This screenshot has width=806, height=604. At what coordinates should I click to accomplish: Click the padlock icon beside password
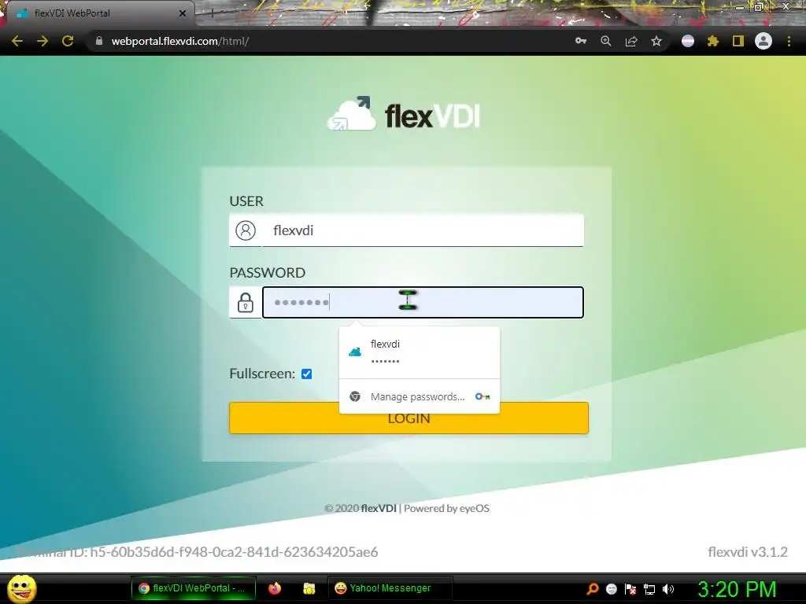coord(246,303)
